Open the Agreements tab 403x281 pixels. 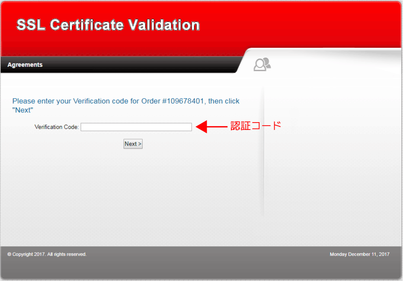point(25,65)
